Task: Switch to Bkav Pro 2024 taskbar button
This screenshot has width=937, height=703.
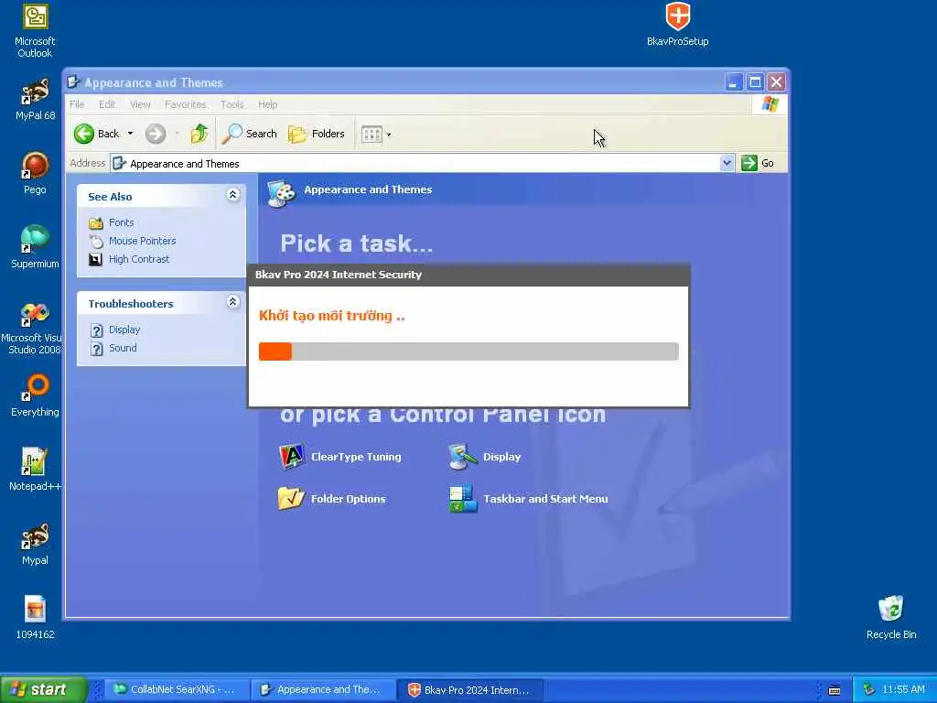Action: [x=469, y=690]
